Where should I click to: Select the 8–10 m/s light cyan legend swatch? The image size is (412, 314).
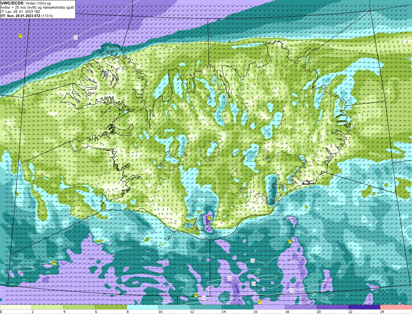[143, 307]
